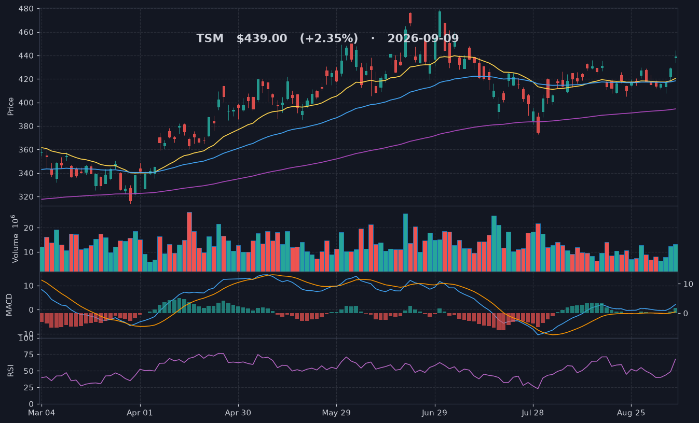
Task: Click the 380 price axis tick
Action: [27, 126]
